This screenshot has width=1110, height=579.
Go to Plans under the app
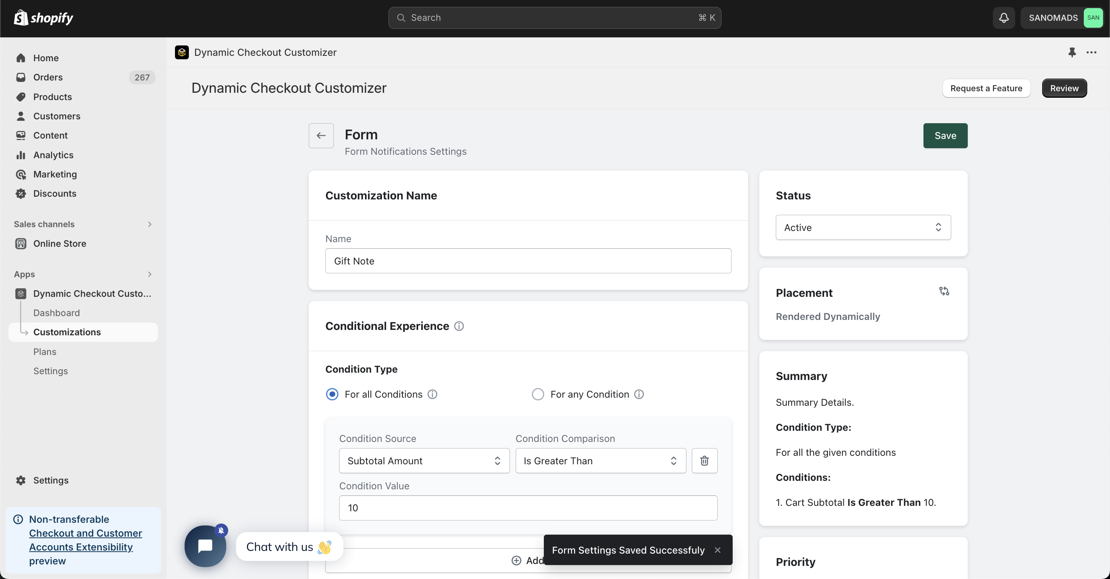pos(45,352)
